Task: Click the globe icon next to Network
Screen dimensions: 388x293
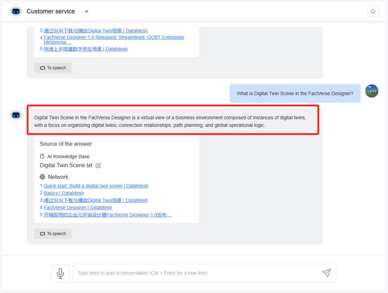Action: pyautogui.click(x=43, y=177)
